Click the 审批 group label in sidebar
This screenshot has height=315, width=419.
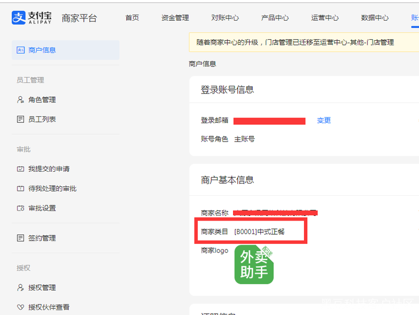click(x=23, y=149)
